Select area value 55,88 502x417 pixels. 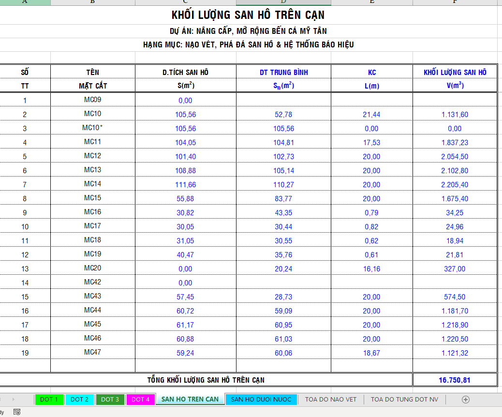[x=185, y=199]
